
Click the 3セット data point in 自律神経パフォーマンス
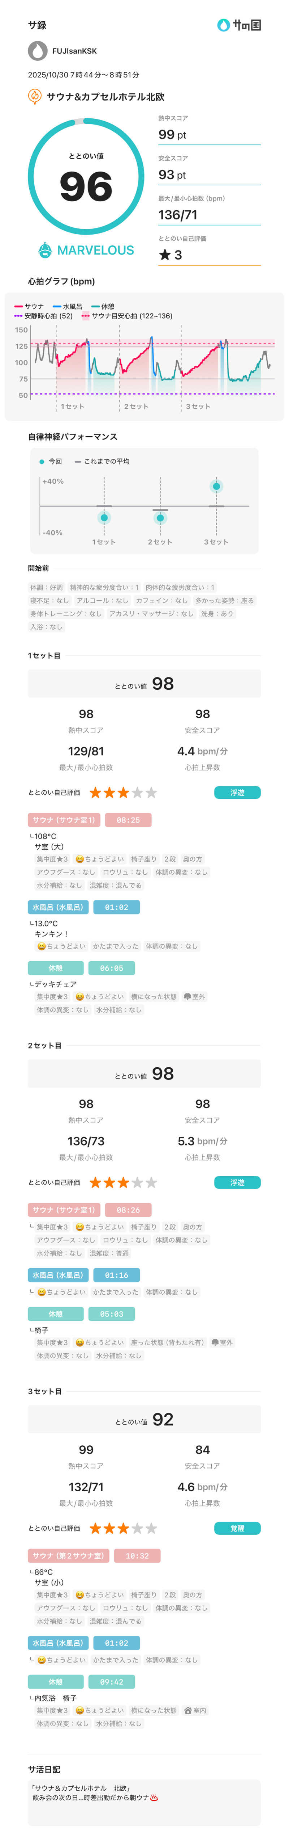click(x=216, y=486)
